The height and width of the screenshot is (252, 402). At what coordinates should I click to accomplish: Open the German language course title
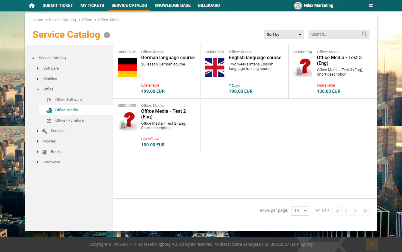tap(168, 58)
